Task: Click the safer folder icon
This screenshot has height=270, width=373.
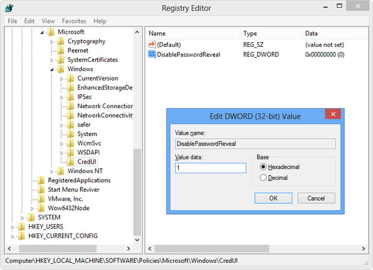Action: click(70, 124)
